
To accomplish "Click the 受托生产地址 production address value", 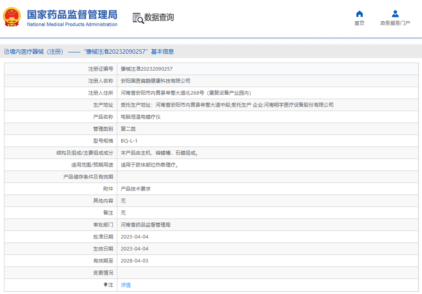I will click(x=227, y=105).
